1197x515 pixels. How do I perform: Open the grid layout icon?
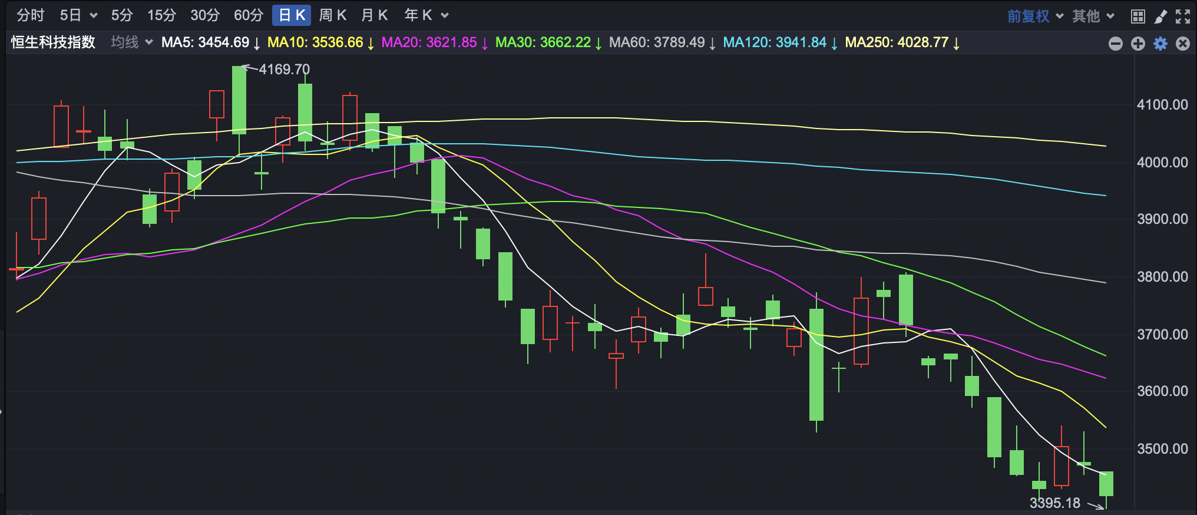click(x=1138, y=16)
